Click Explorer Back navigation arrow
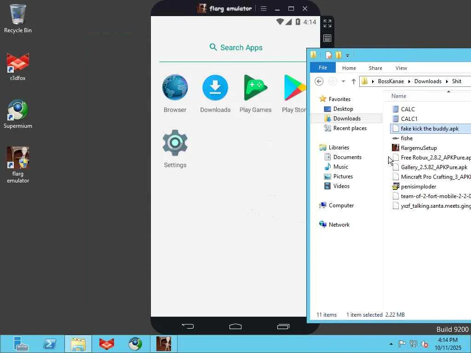 click(x=319, y=81)
